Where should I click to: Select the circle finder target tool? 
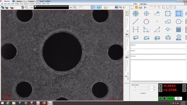[x=168, y=13]
